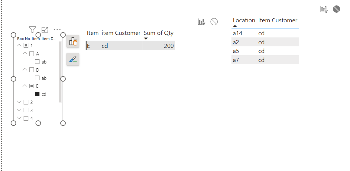Select the a5 location cell

(236, 51)
